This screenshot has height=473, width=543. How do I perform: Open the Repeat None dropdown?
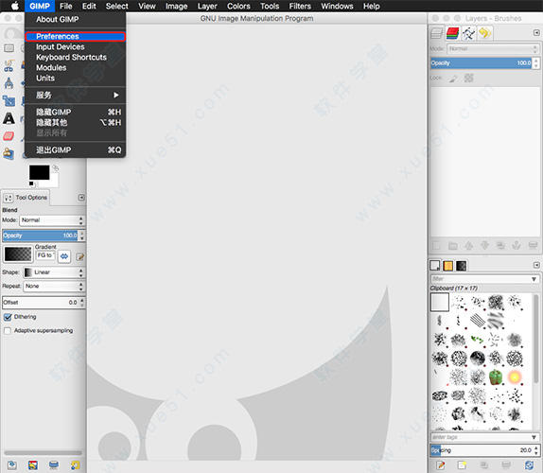[54, 286]
